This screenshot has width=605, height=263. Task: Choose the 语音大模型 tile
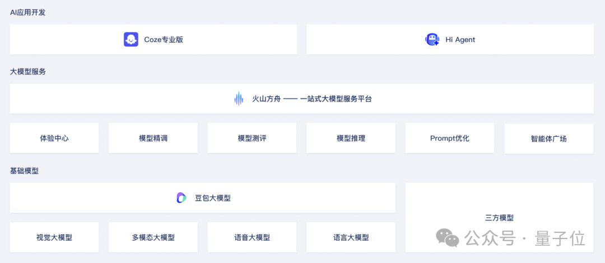(x=252, y=237)
